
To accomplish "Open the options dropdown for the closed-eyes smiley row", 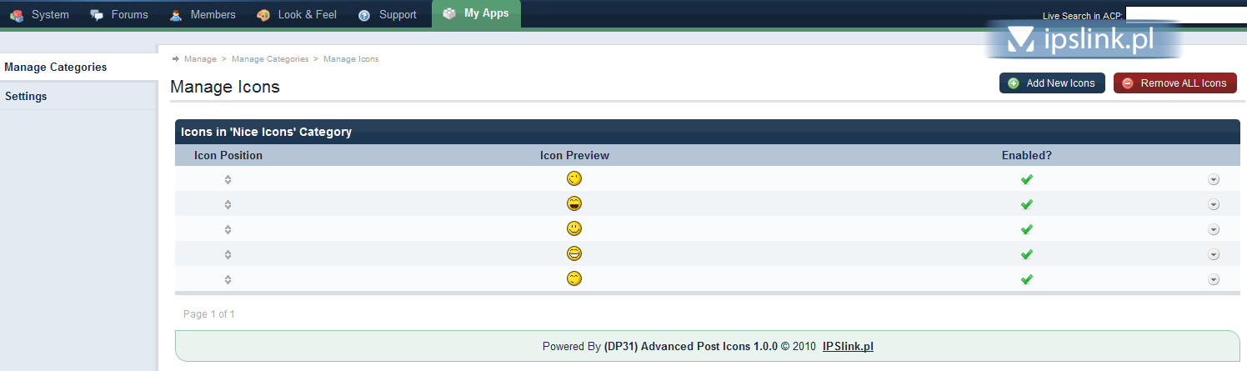I will (x=1214, y=279).
